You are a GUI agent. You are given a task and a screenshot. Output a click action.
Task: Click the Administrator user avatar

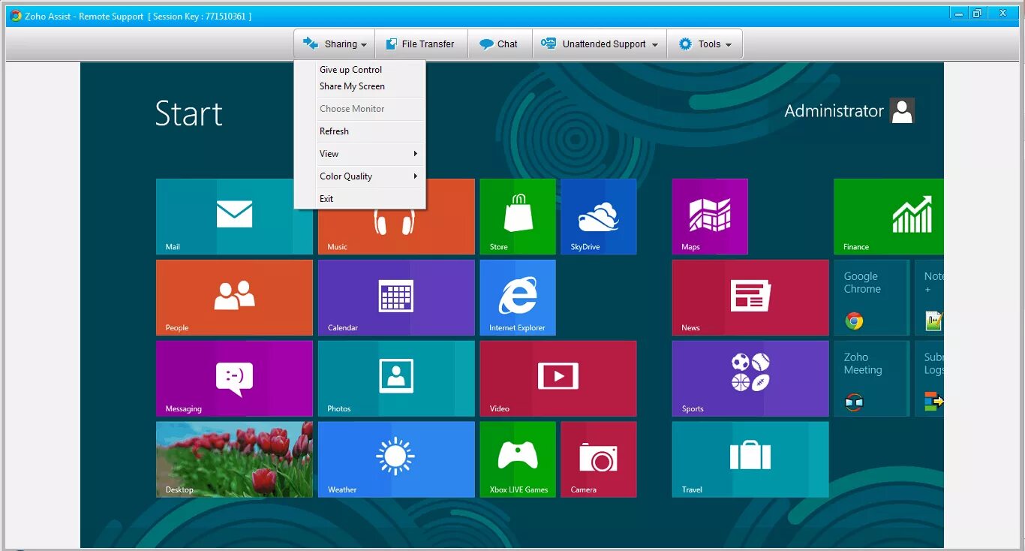click(x=902, y=111)
